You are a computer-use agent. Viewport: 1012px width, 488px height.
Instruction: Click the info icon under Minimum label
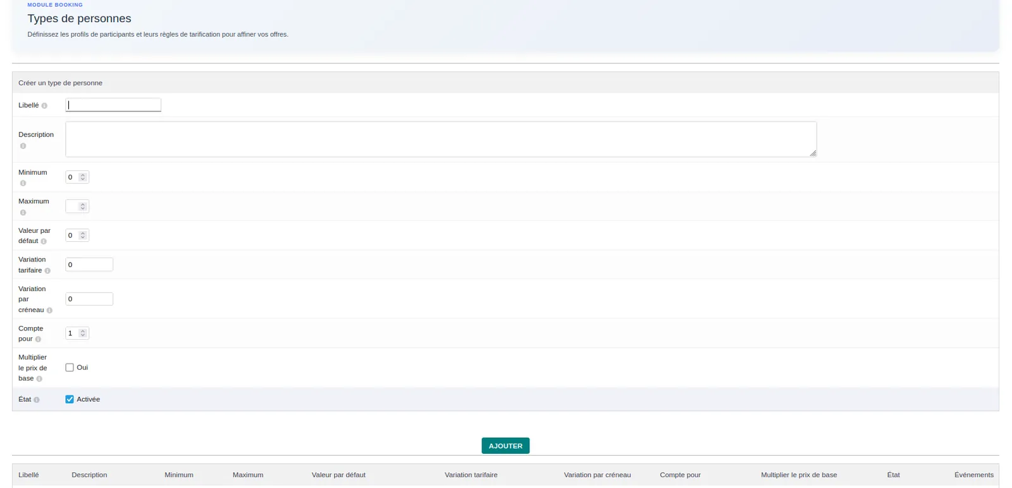coord(23,184)
